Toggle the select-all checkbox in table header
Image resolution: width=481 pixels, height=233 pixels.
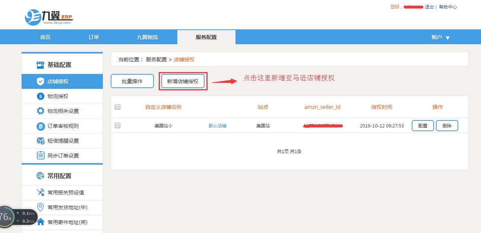click(118, 107)
